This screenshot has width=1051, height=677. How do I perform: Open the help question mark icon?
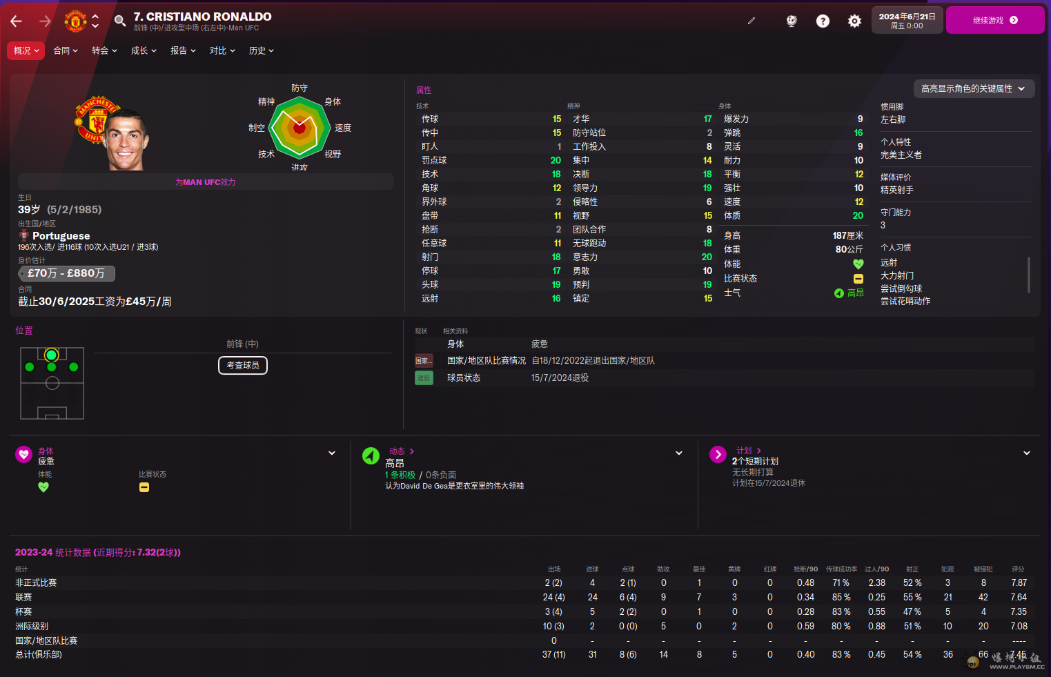point(823,21)
